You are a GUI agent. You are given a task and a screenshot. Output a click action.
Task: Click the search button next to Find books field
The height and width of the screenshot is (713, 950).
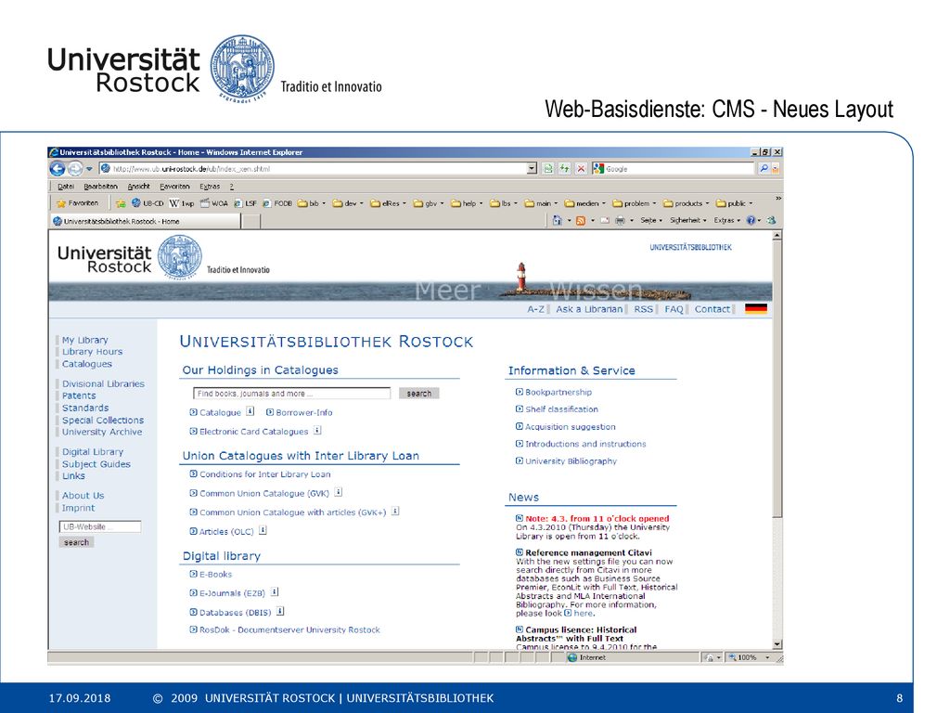tap(418, 394)
